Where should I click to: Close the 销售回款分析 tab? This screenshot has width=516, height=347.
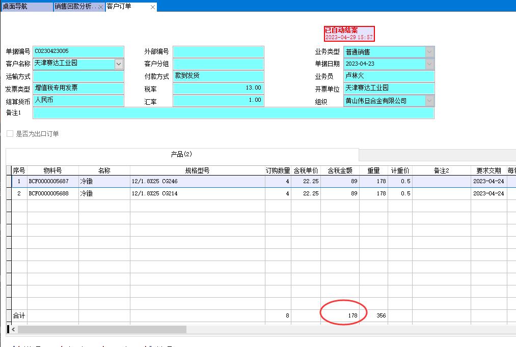point(100,7)
